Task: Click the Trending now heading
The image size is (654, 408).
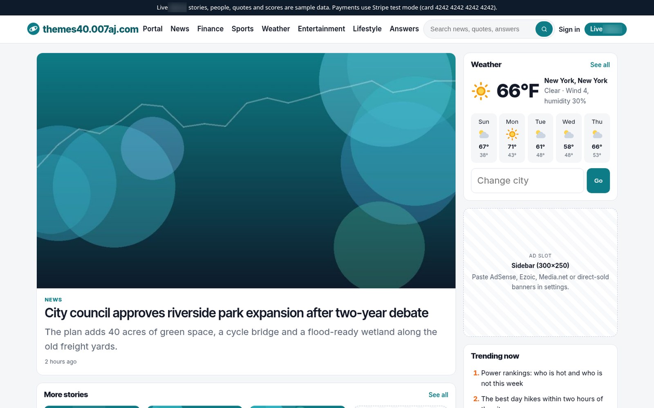Action: pyautogui.click(x=495, y=356)
